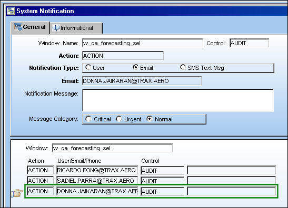Click the Window Name input field

coord(143,43)
